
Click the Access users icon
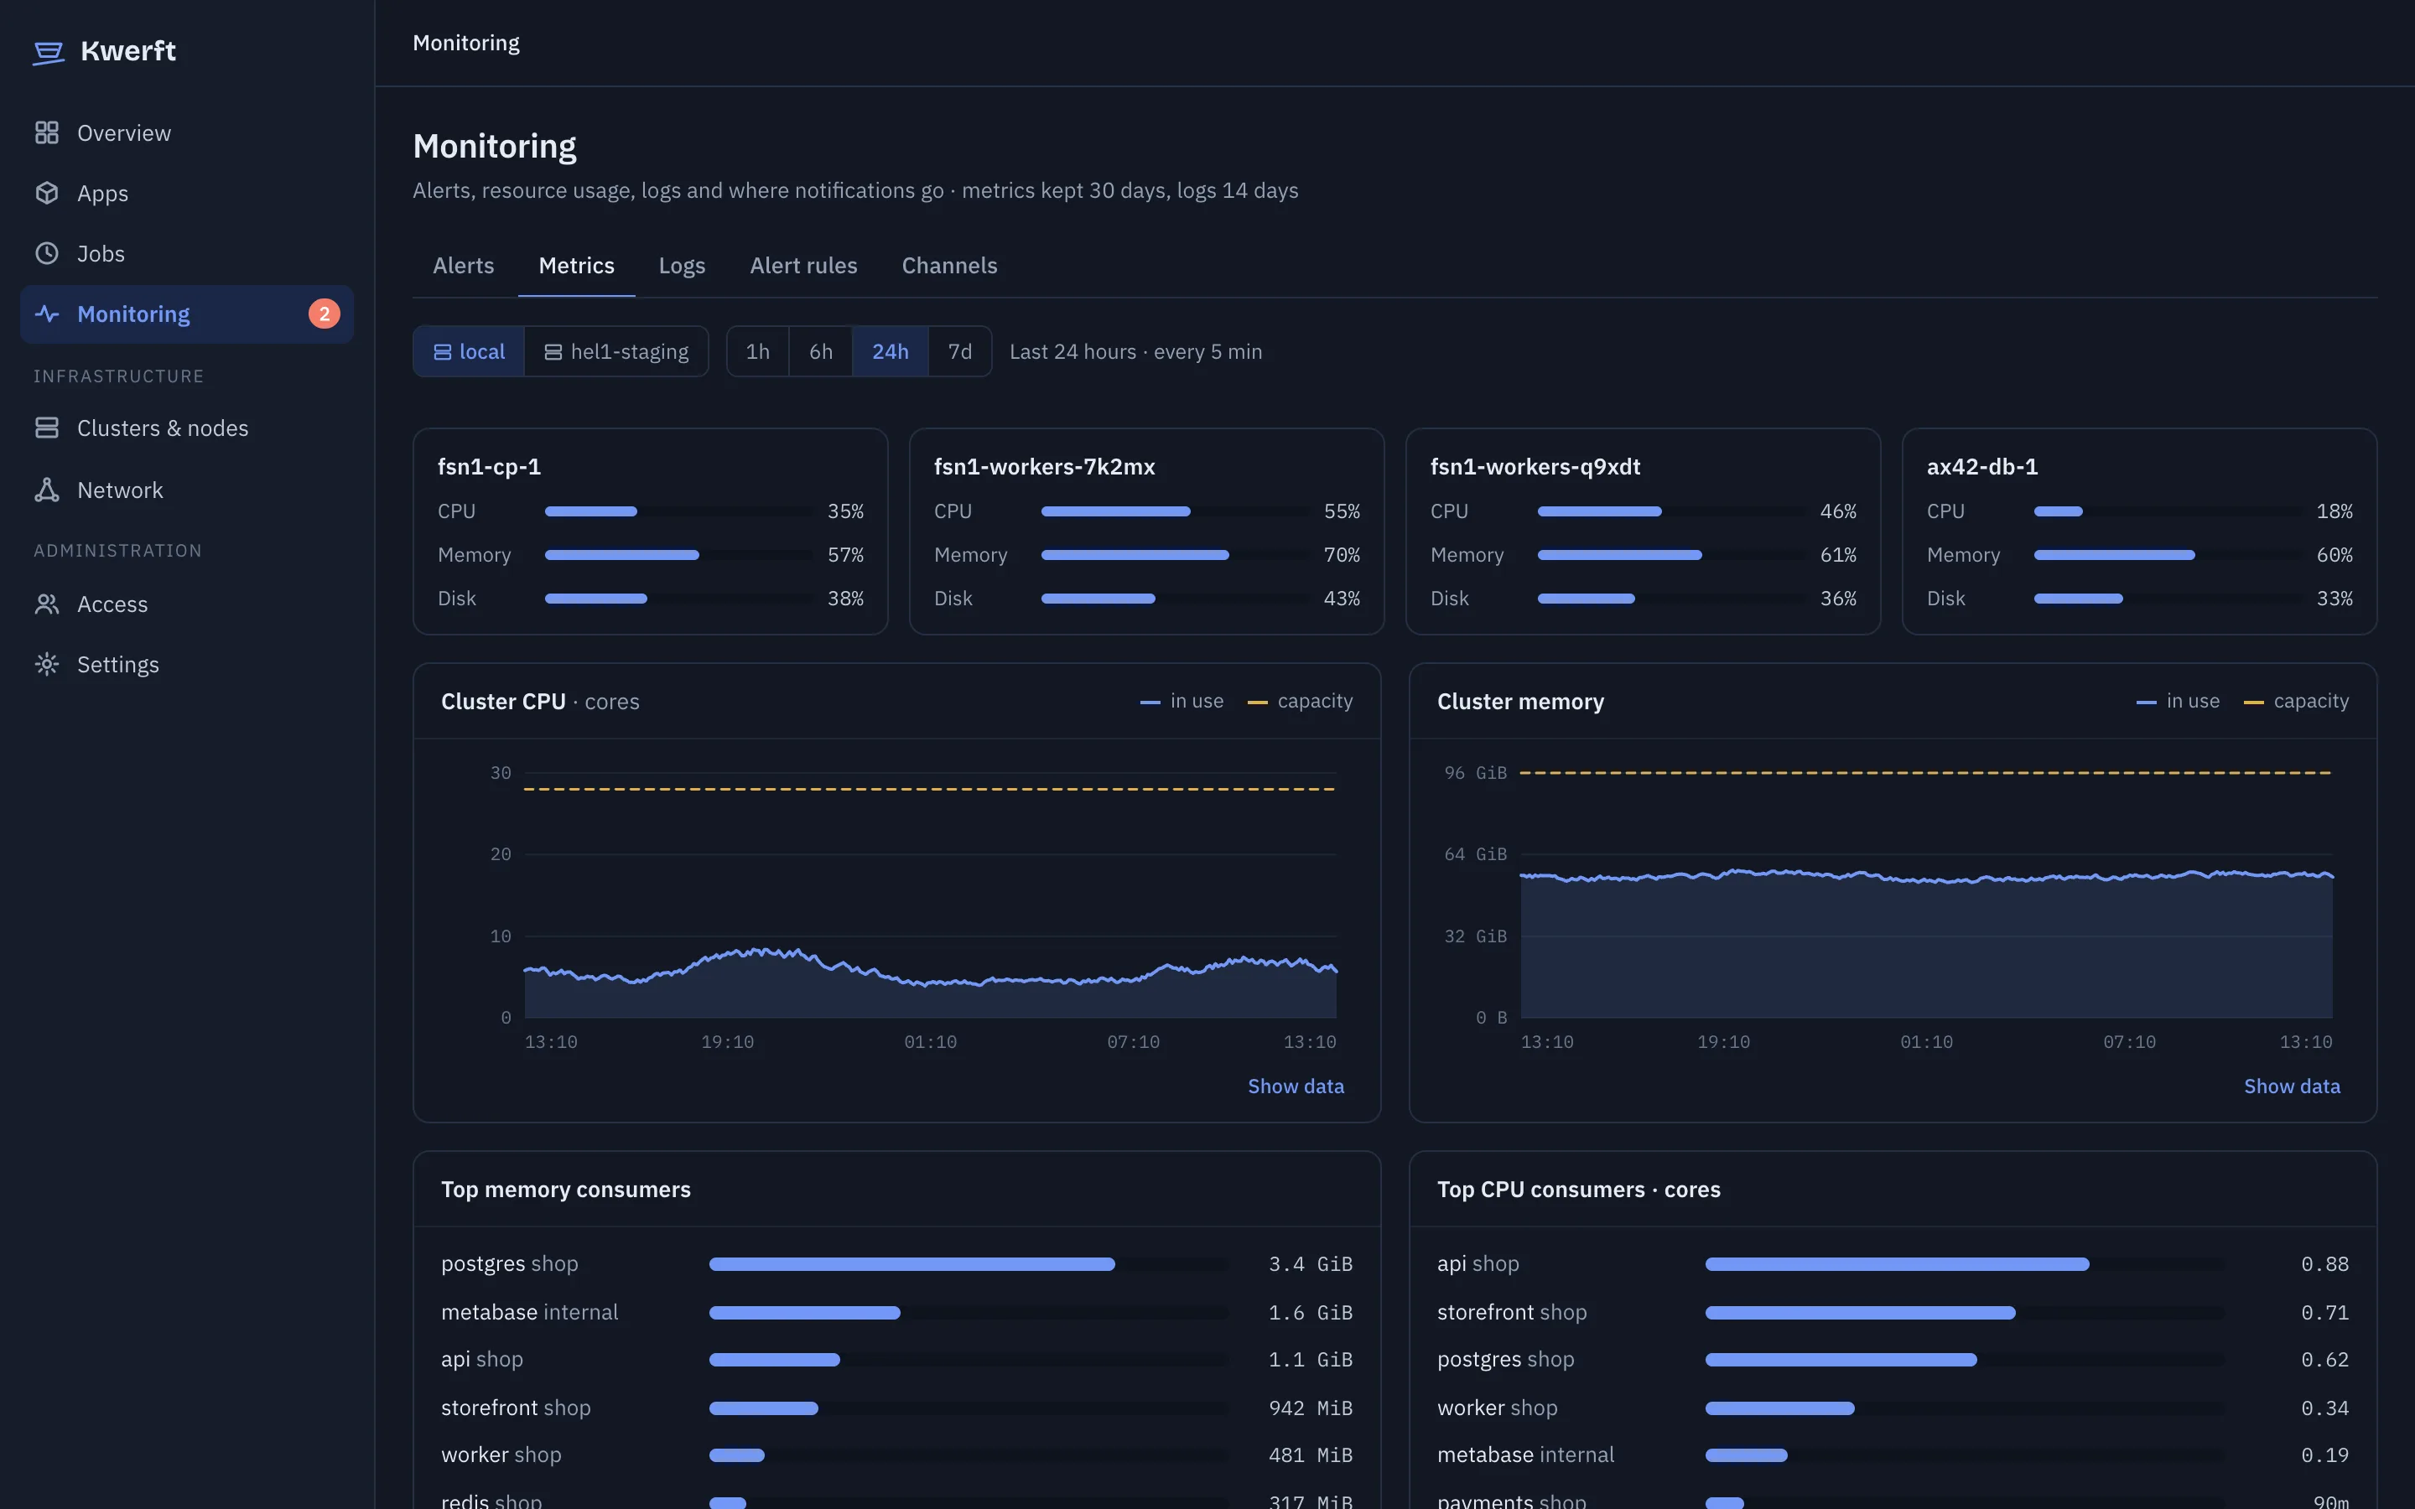(47, 604)
